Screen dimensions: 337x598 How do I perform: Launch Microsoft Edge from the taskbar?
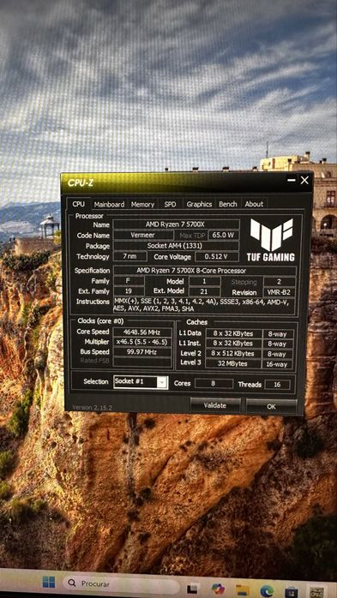(267, 591)
